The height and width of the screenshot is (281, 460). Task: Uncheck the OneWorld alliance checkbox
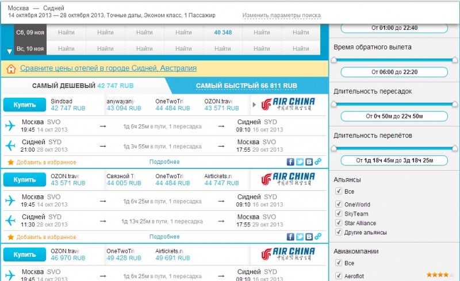339,205
